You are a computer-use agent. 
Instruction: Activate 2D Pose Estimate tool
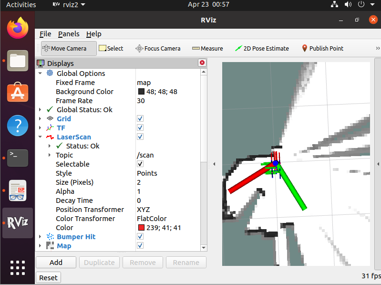(x=262, y=49)
